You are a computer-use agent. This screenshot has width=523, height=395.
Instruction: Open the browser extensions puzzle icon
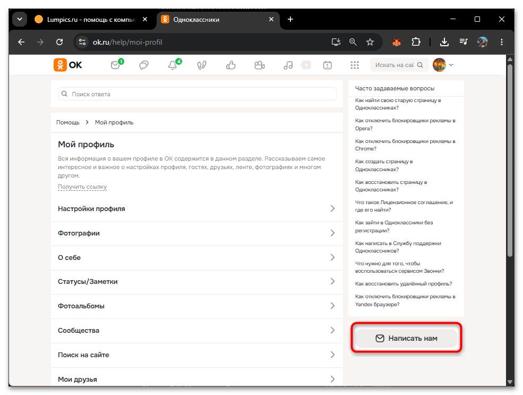click(416, 42)
